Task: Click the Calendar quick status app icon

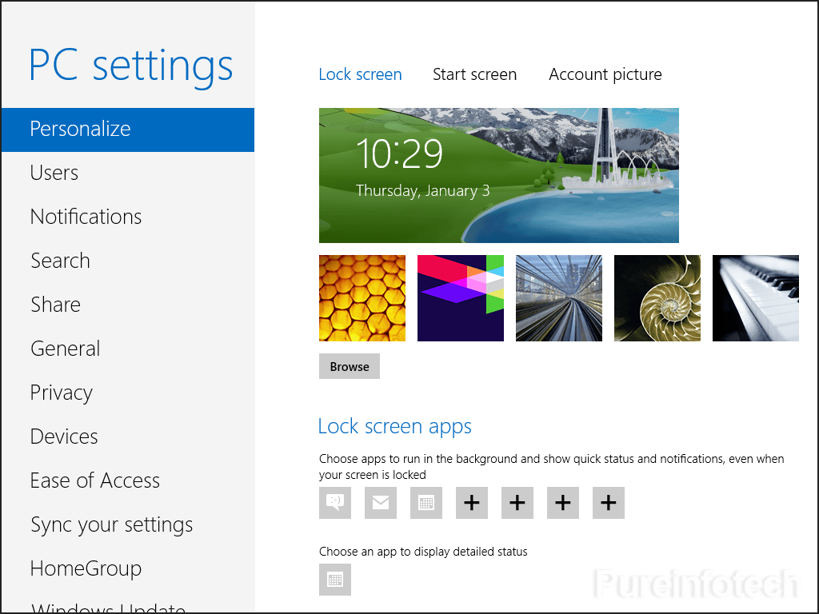Action: click(425, 503)
